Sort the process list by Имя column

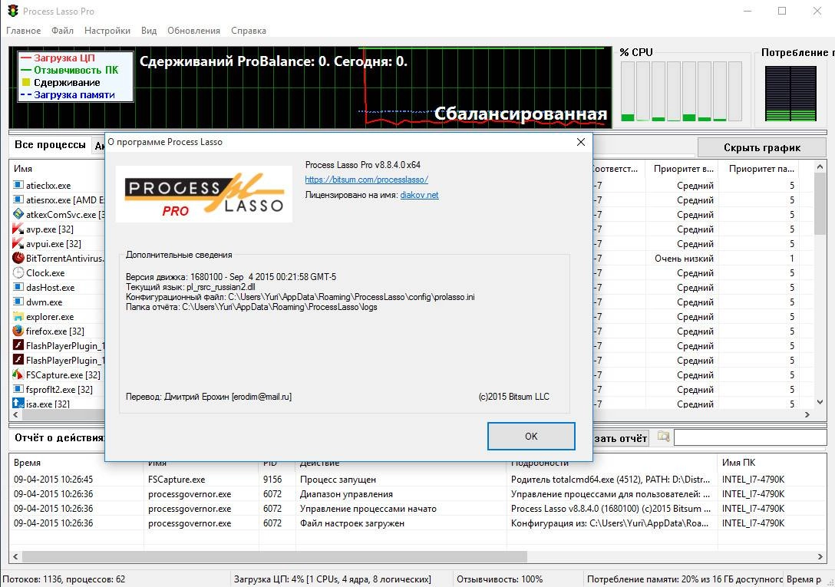click(x=58, y=168)
